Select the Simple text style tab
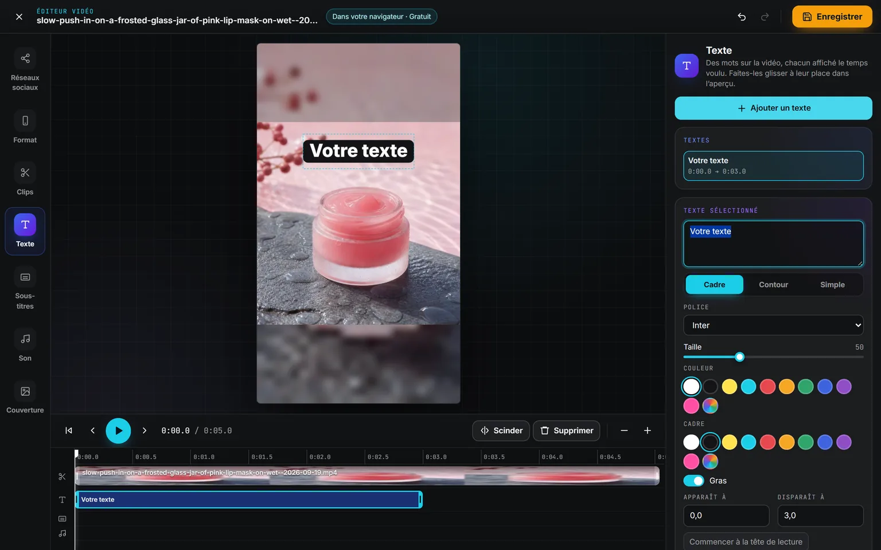Screen dimensions: 881x550 tap(832, 285)
